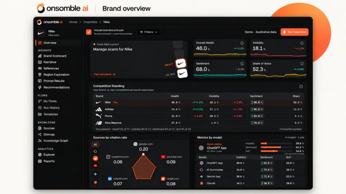Filter sources by YouTube icon

tap(95, 166)
